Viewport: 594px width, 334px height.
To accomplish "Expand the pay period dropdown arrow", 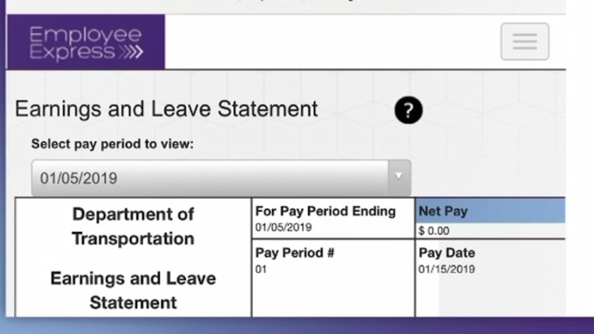I will click(399, 176).
